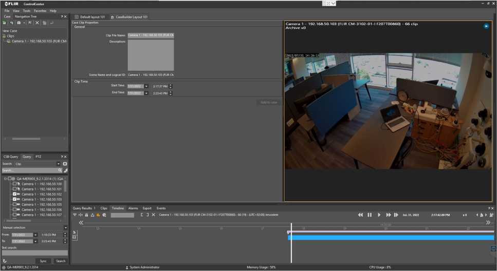This screenshot has height=271, width=497.
Task: Check the Camera 1 - 192.168.50.100 checkbox
Action: point(14,184)
